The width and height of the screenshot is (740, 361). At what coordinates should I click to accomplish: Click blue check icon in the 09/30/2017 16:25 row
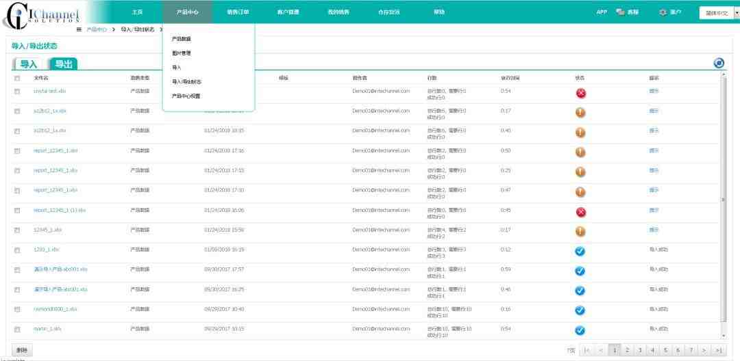tap(580, 291)
